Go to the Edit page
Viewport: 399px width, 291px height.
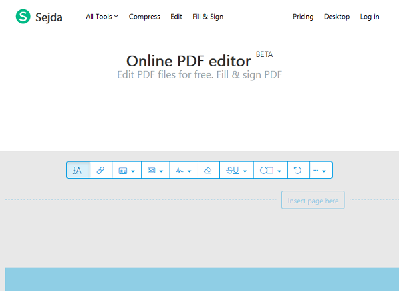point(176,17)
